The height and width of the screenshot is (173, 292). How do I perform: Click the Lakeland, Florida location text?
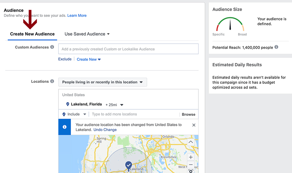(86, 104)
